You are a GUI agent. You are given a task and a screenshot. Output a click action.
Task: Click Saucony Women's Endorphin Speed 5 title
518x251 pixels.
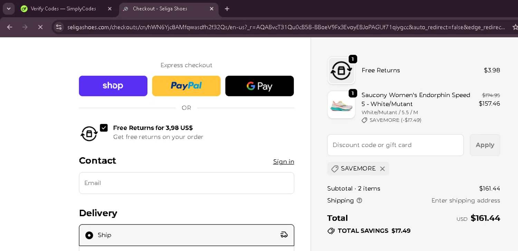pyautogui.click(x=416, y=100)
